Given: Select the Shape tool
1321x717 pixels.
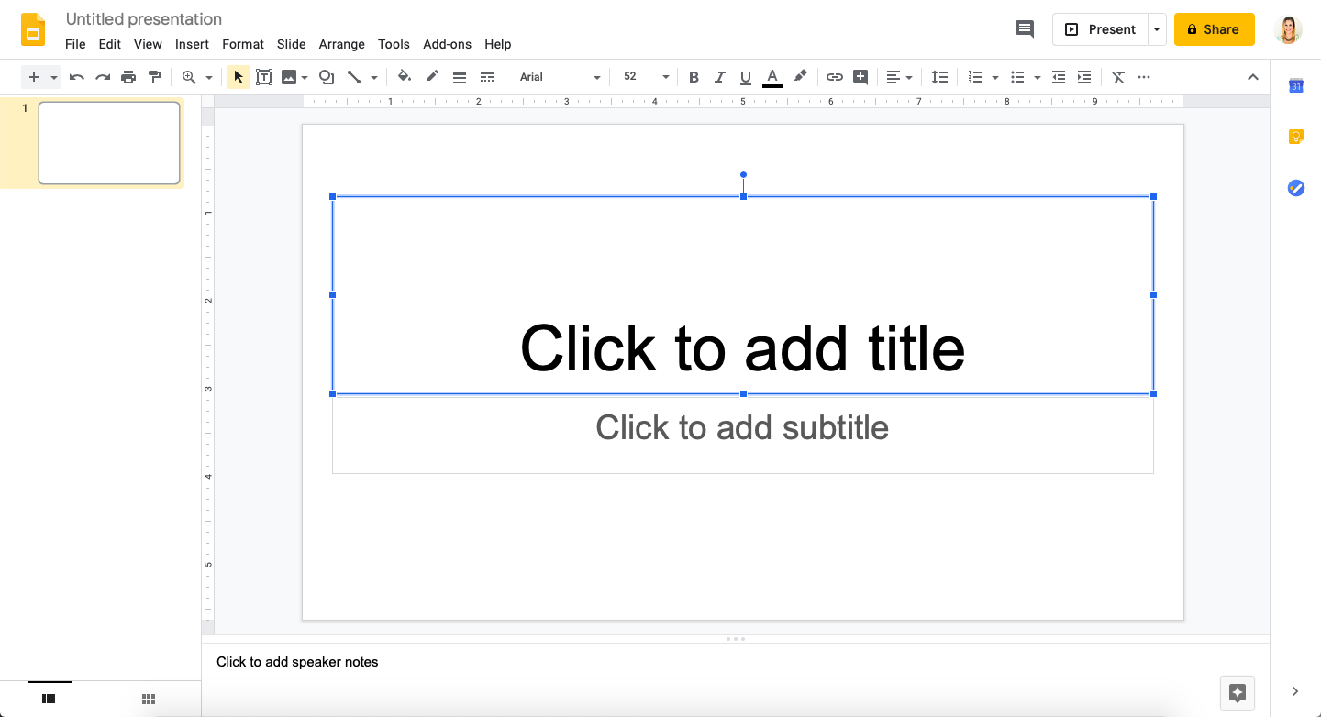Looking at the screenshot, I should point(327,77).
